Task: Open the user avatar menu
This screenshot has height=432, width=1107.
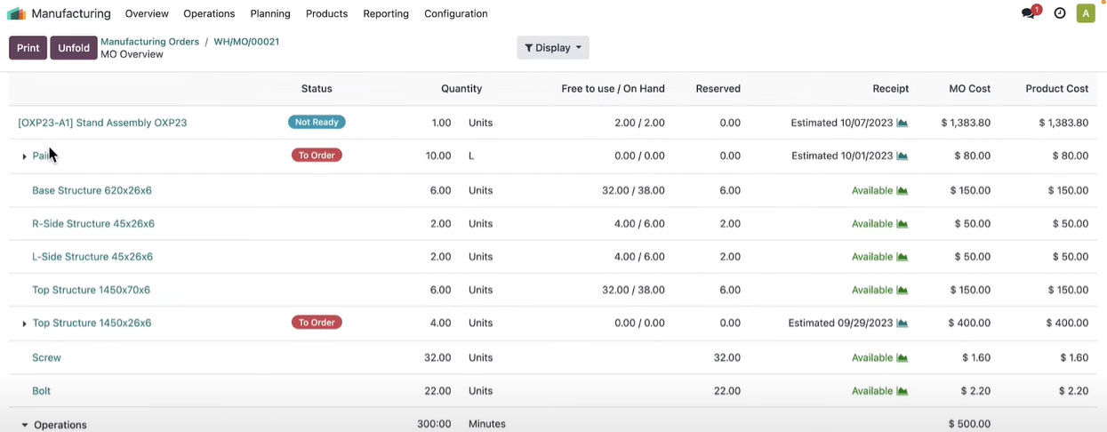Action: point(1085,13)
